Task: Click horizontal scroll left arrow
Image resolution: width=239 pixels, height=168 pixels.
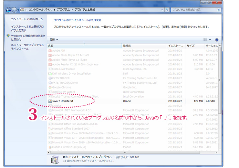Action: 49,152
